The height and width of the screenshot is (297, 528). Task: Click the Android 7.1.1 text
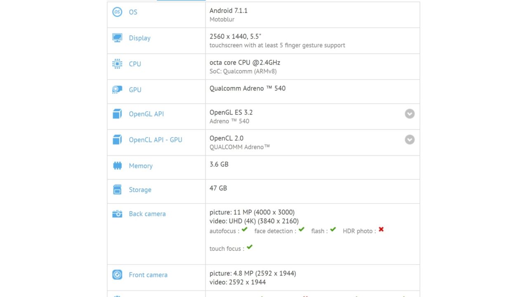click(229, 11)
